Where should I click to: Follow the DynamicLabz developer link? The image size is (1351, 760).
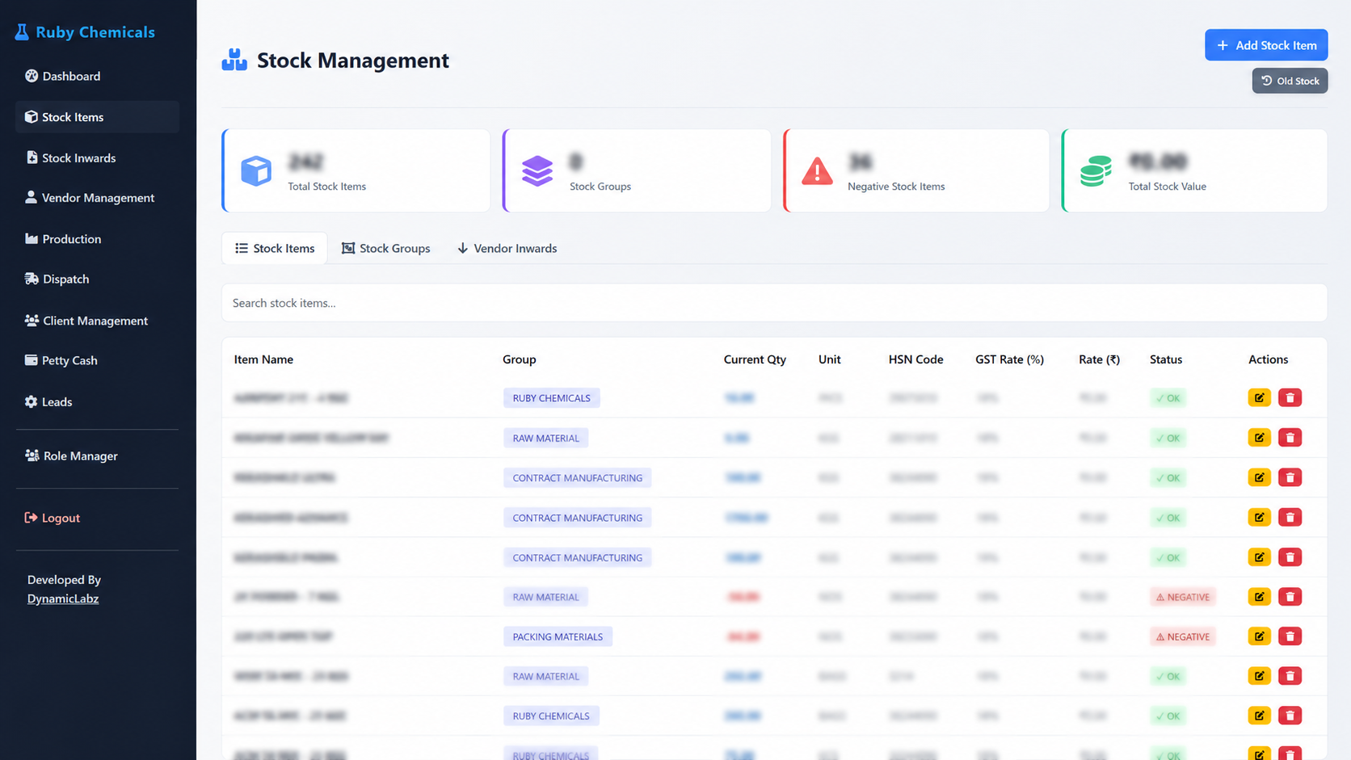pyautogui.click(x=63, y=598)
